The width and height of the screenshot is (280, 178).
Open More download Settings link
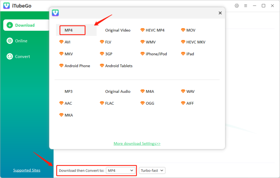[x=137, y=143]
